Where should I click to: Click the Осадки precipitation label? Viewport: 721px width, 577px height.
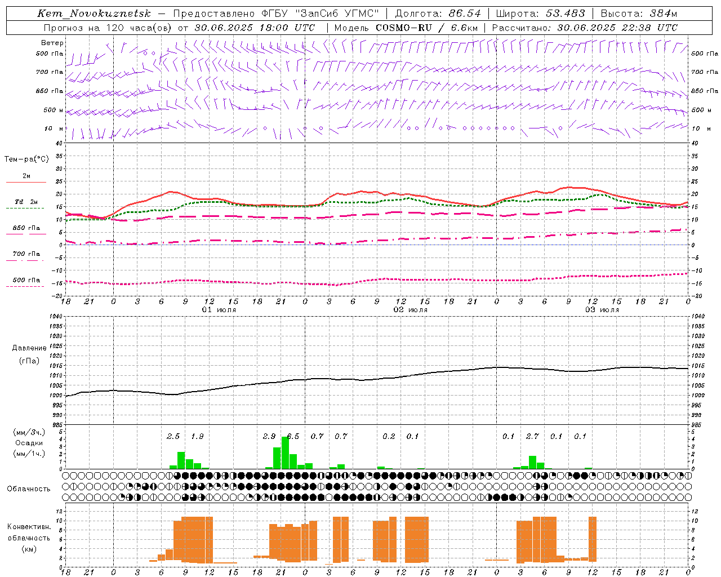29,443
